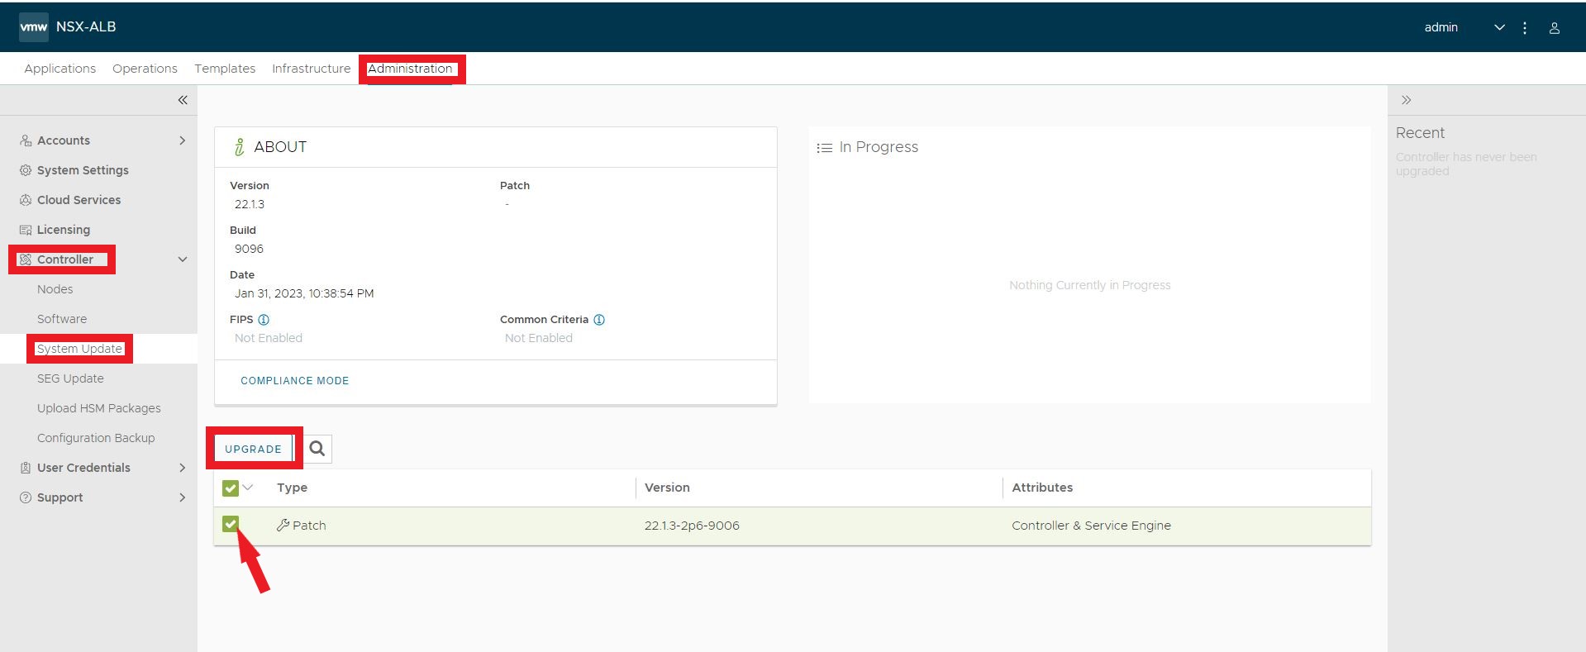Click the version value 22.1.3
Screen dimensions: 1586x652
[x=250, y=204]
